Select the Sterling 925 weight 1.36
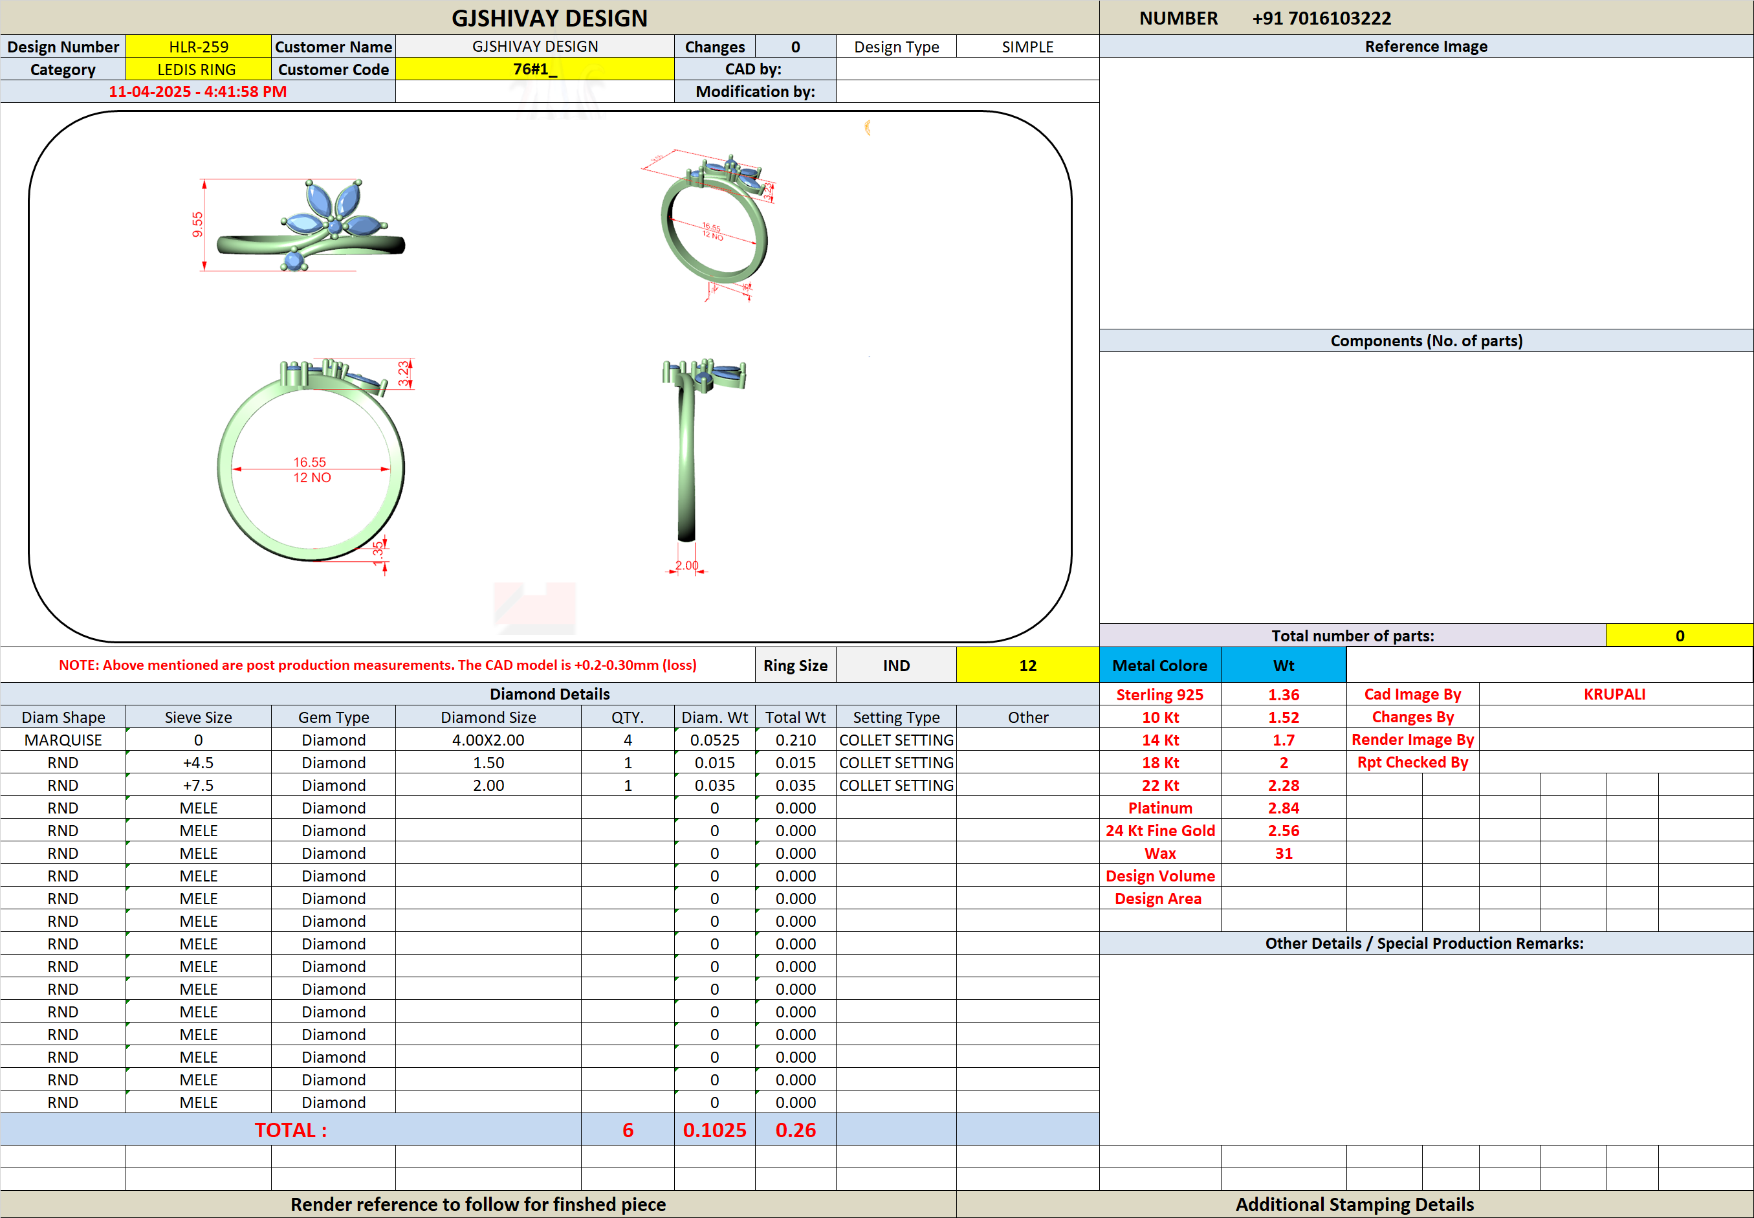Image resolution: width=1754 pixels, height=1218 pixels. pyautogui.click(x=1283, y=694)
